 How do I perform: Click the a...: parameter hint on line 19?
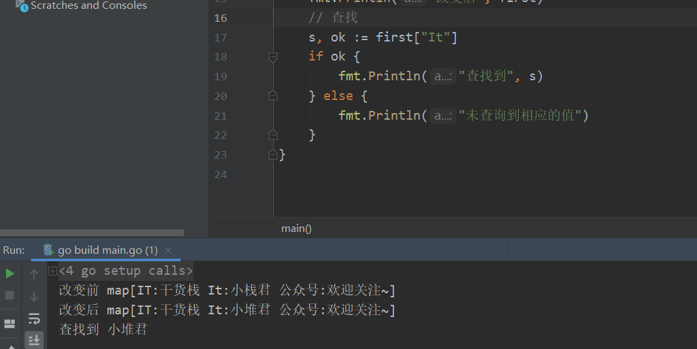click(x=442, y=76)
